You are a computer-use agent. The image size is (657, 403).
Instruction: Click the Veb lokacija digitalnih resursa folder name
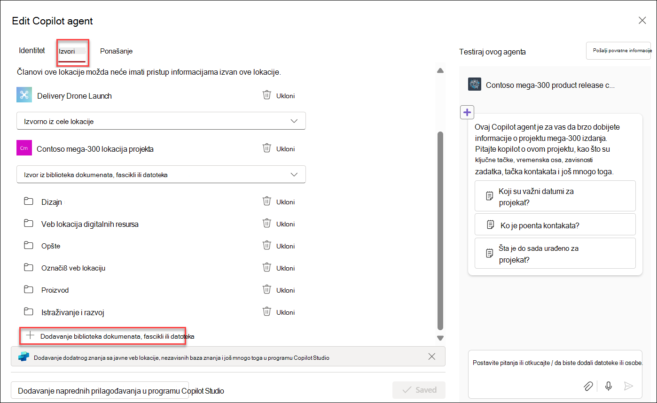point(90,224)
